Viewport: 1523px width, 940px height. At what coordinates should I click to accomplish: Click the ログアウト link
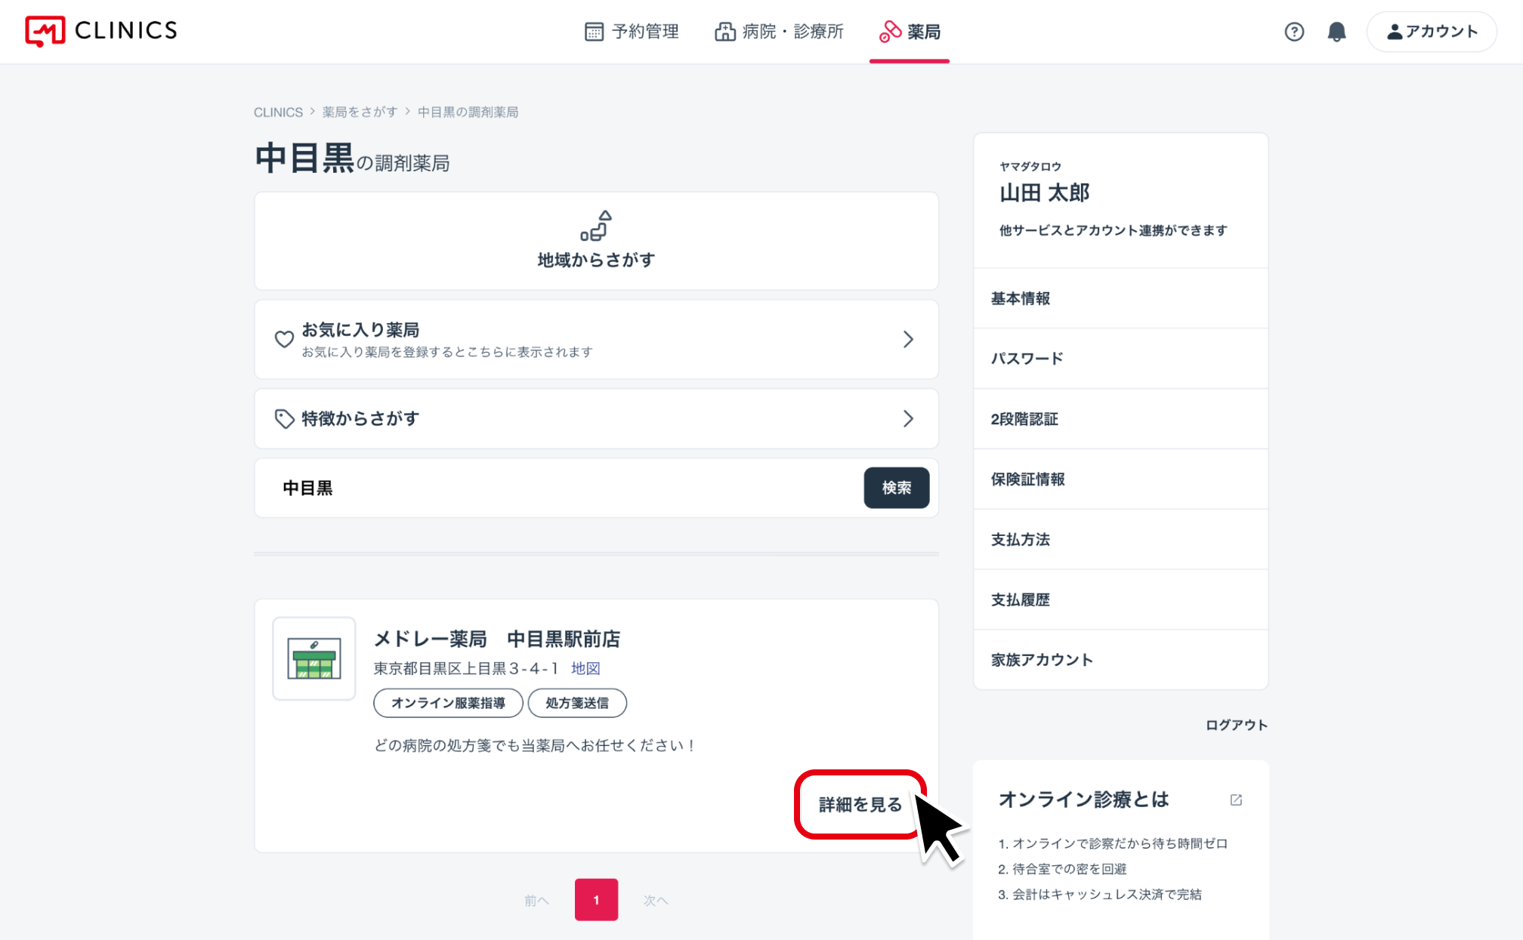click(1237, 725)
